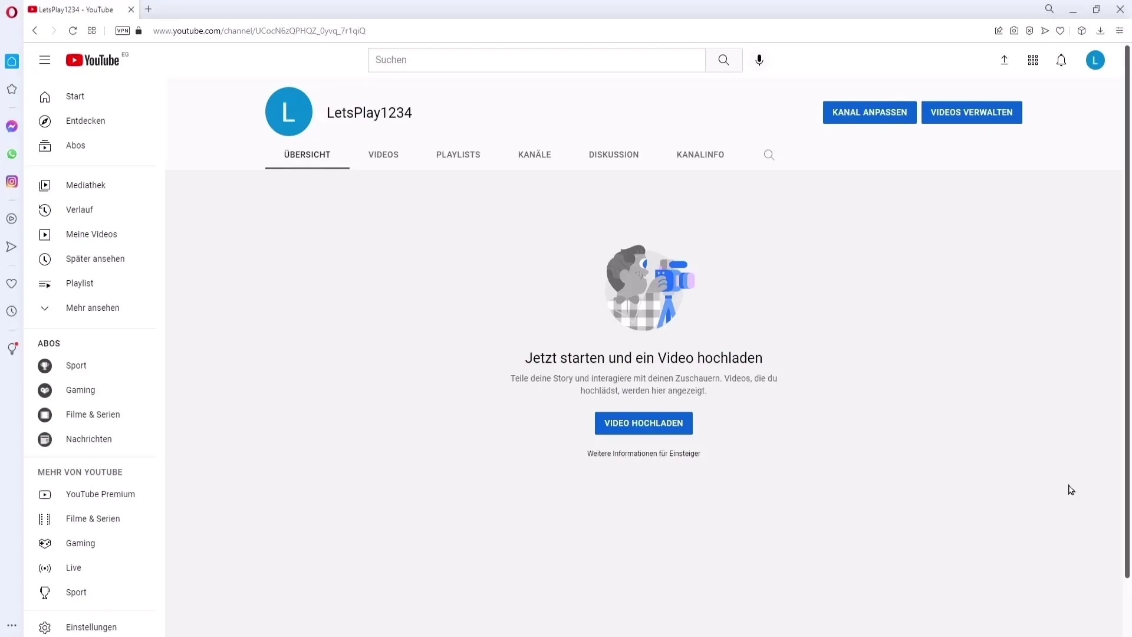The image size is (1132, 637).
Task: Click the YouTube apps grid icon
Action: pos(1032,60)
